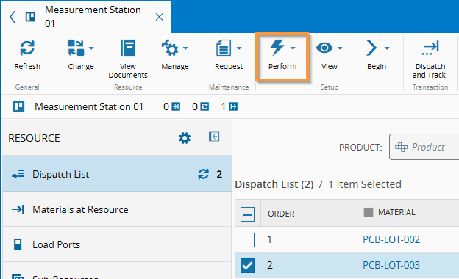The height and width of the screenshot is (279, 459).
Task: Click into the Product filter field
Action: click(x=424, y=147)
